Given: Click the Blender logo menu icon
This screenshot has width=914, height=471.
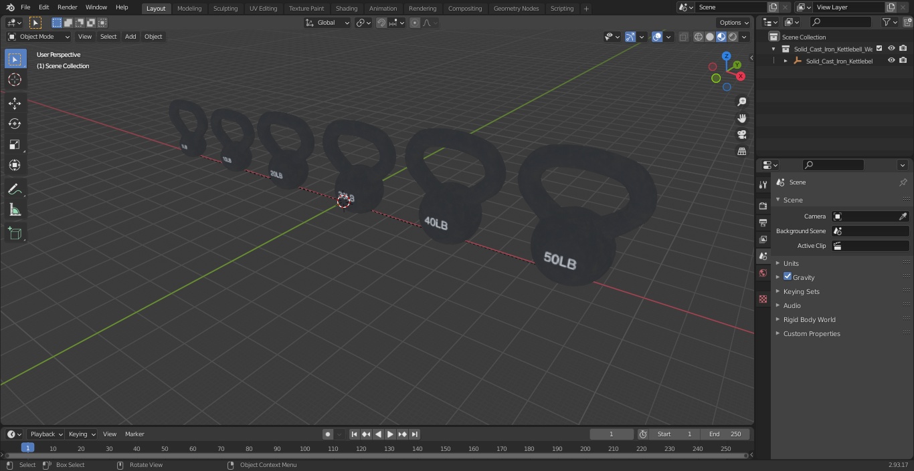Looking at the screenshot, I should [x=11, y=7].
